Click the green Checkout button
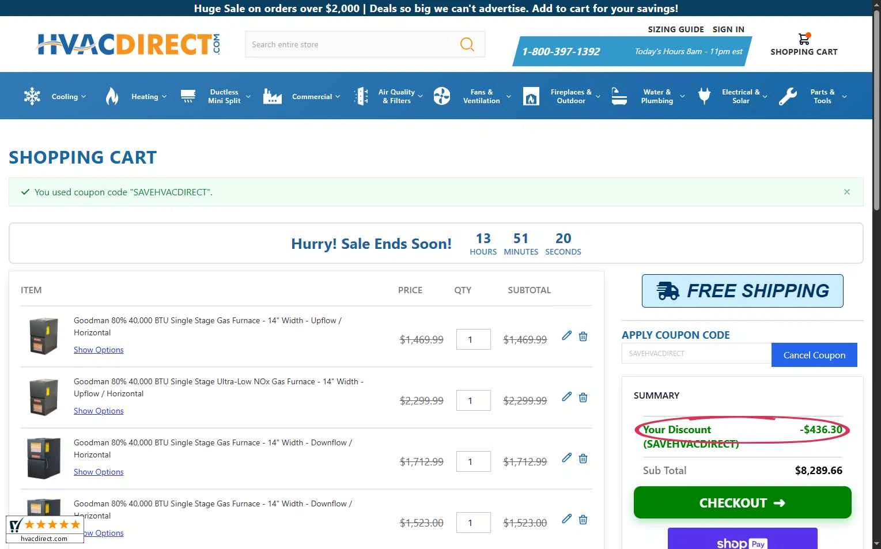The width and height of the screenshot is (881, 549). [x=742, y=502]
